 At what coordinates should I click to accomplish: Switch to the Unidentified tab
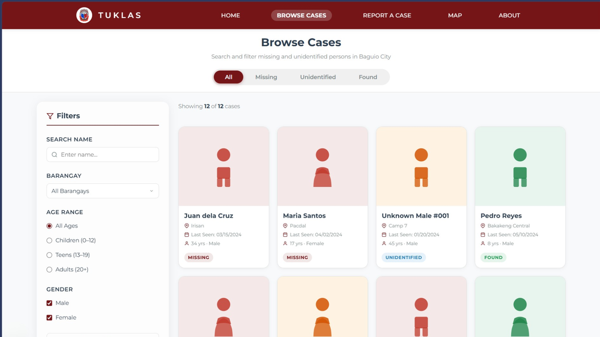pos(318,77)
